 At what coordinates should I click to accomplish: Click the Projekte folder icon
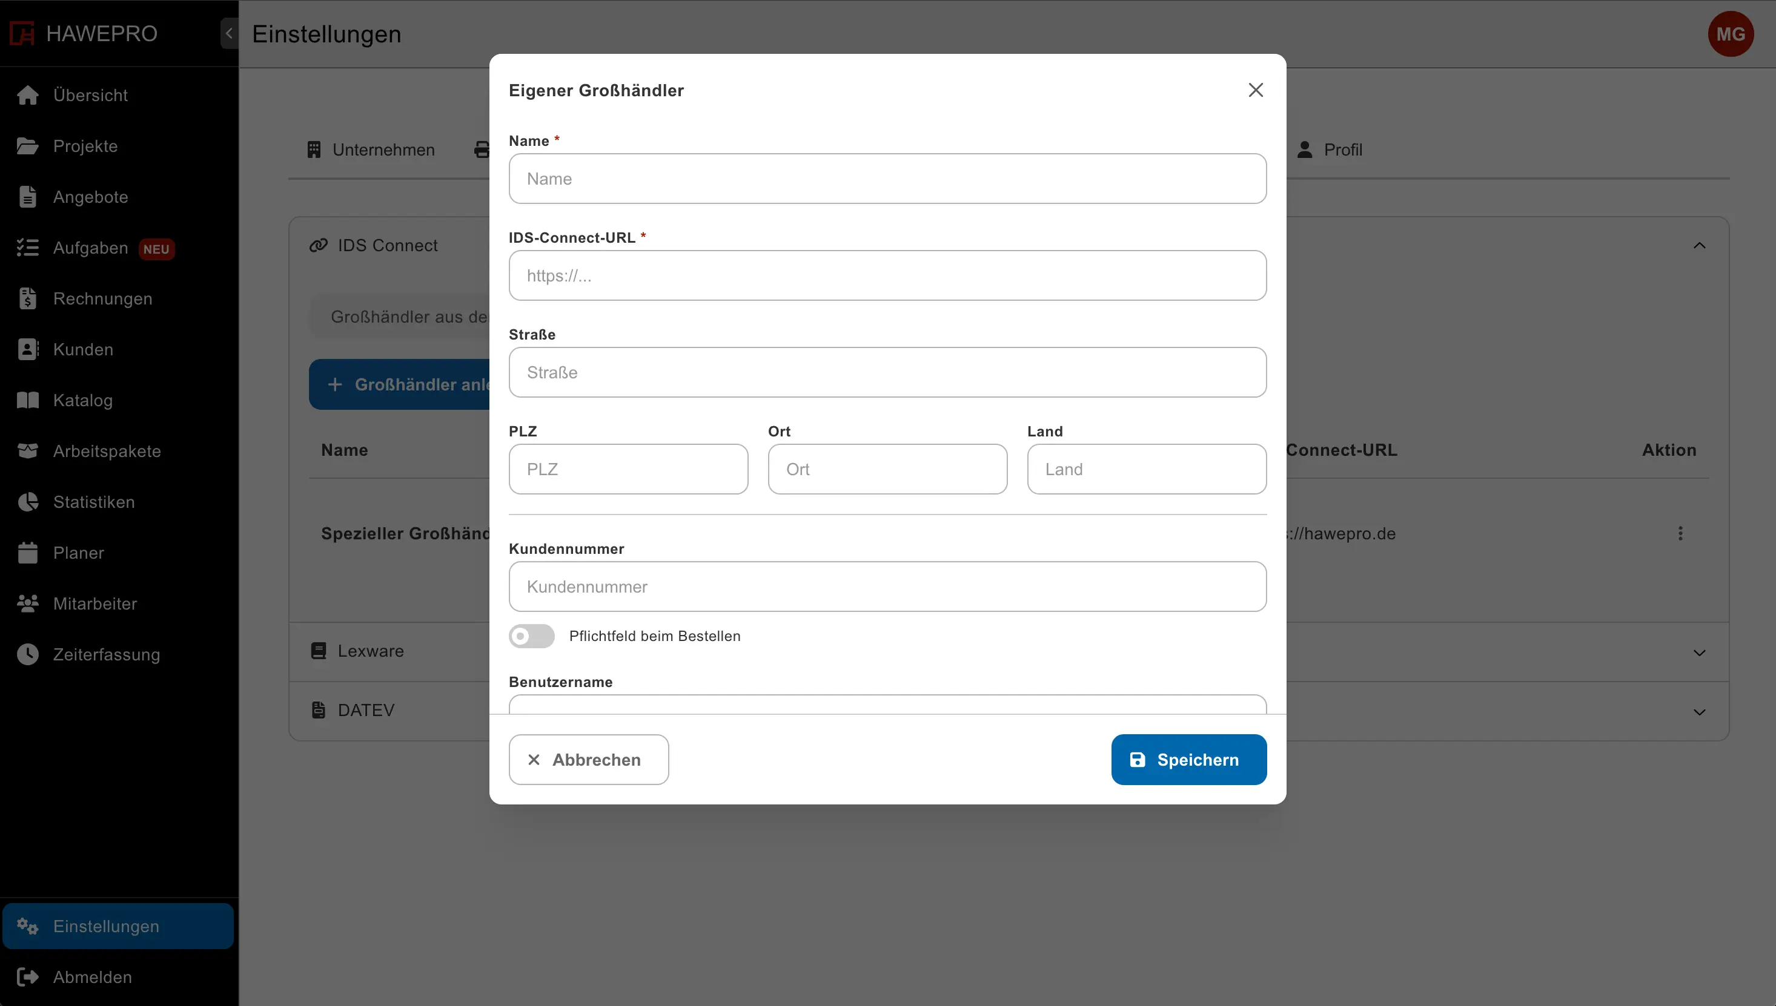pyautogui.click(x=28, y=146)
